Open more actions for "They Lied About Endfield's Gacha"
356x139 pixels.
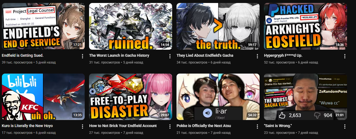(x=257, y=56)
